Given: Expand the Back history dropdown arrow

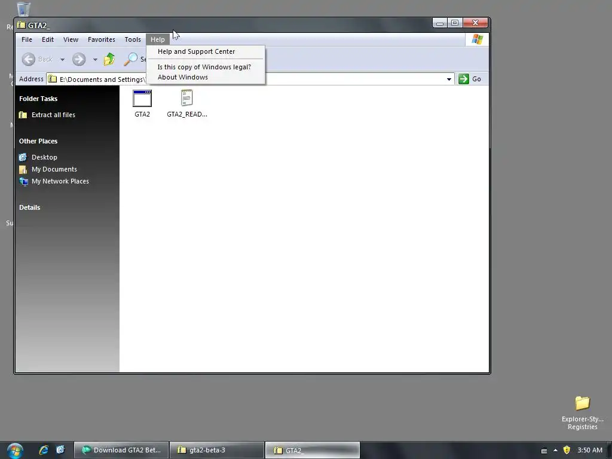Looking at the screenshot, I should pos(62,60).
